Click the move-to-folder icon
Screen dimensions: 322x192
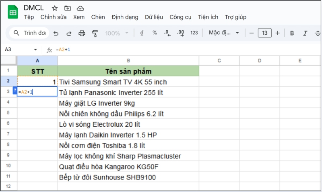68,8
